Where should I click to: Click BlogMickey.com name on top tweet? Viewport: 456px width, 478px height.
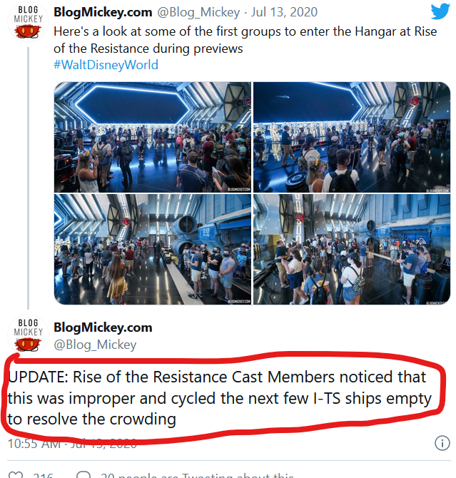pos(103,12)
